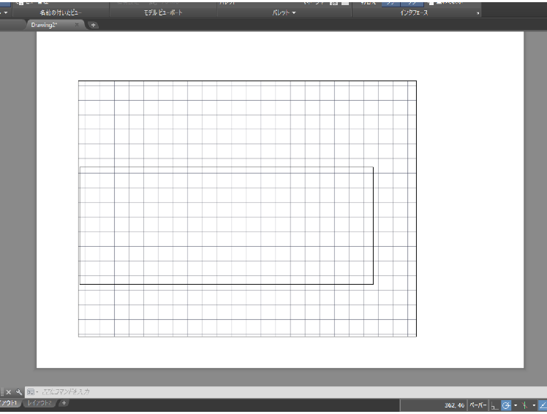Close the Drawing2* tab
Image resolution: width=547 pixels, height=414 pixels.
[x=77, y=25]
